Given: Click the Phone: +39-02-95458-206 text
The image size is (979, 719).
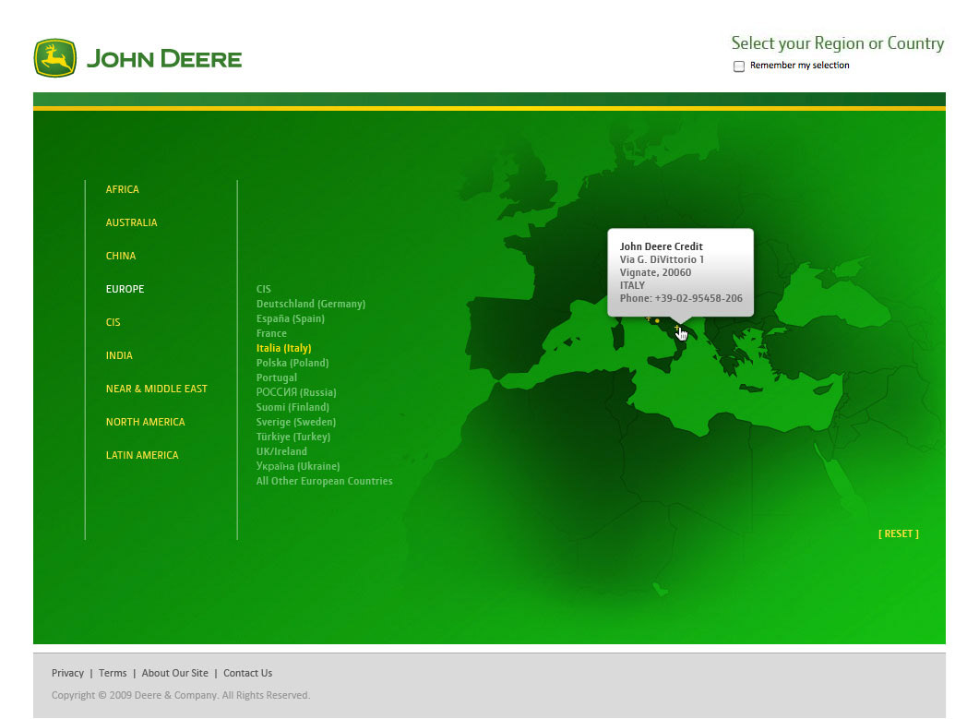Looking at the screenshot, I should point(681,299).
